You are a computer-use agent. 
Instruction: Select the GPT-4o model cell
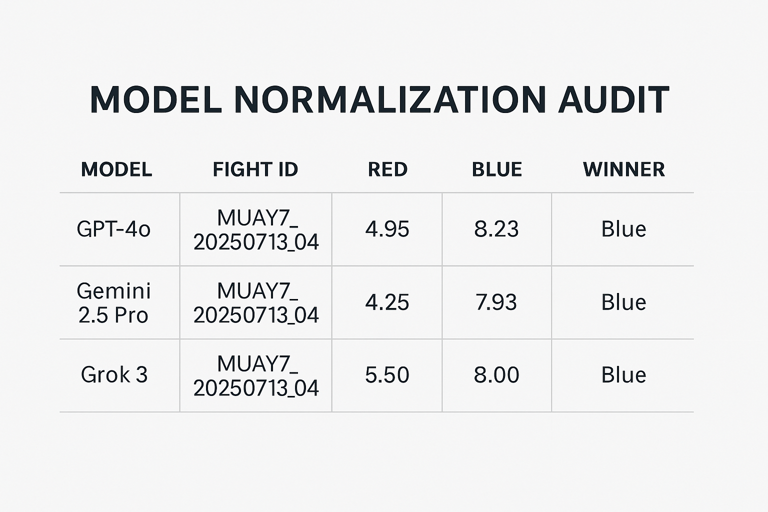[x=113, y=229]
